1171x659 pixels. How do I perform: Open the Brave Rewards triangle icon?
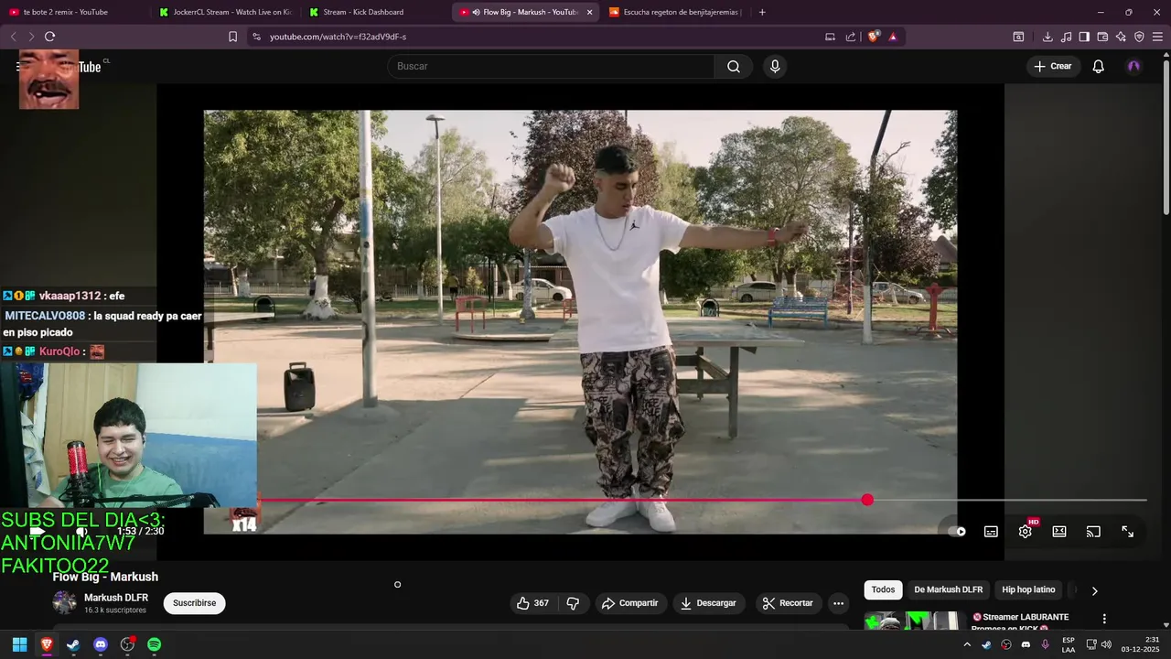click(x=893, y=37)
